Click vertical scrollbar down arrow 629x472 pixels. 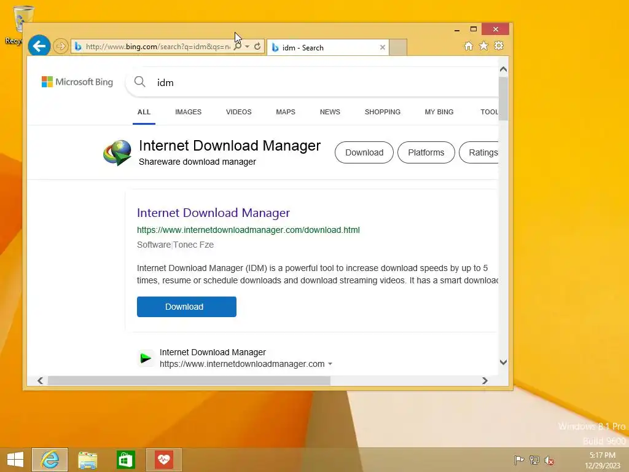(x=504, y=362)
